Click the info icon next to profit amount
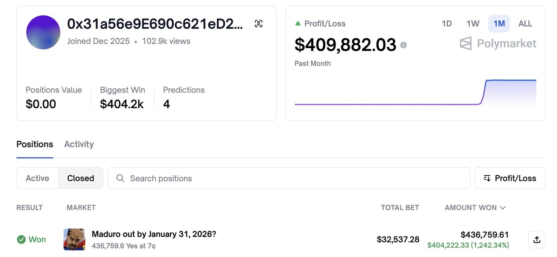This screenshot has width=557, height=257. pos(403,45)
